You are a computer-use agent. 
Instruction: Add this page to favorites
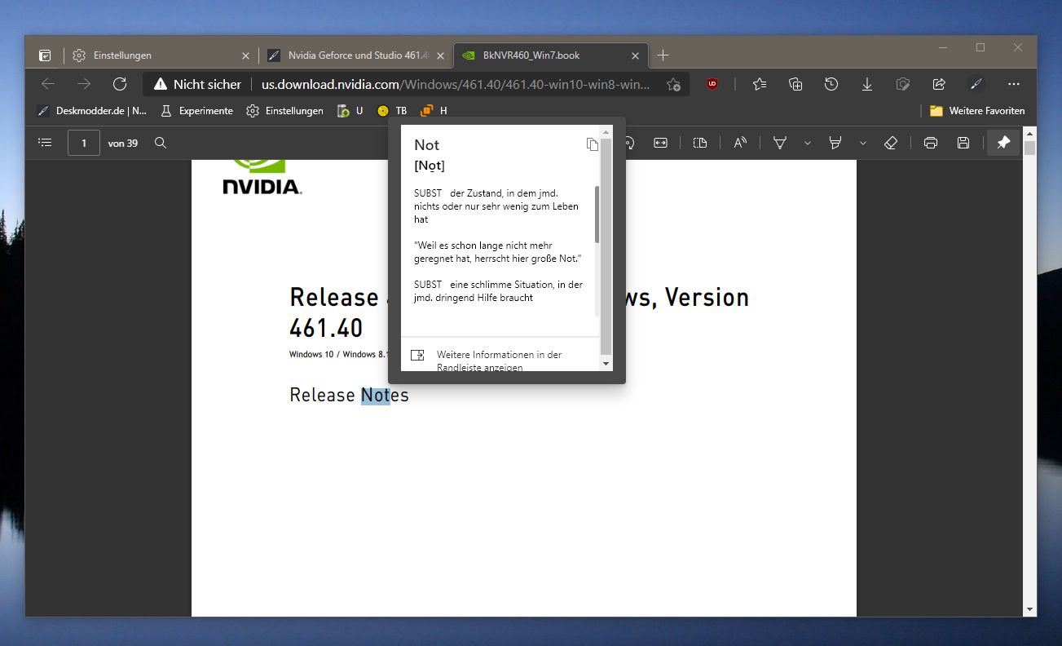pyautogui.click(x=673, y=84)
